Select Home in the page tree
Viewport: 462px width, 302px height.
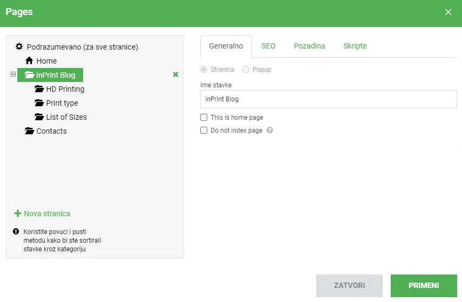46,61
